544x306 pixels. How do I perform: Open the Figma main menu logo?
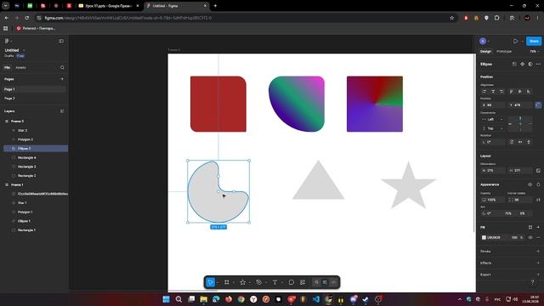point(7,41)
